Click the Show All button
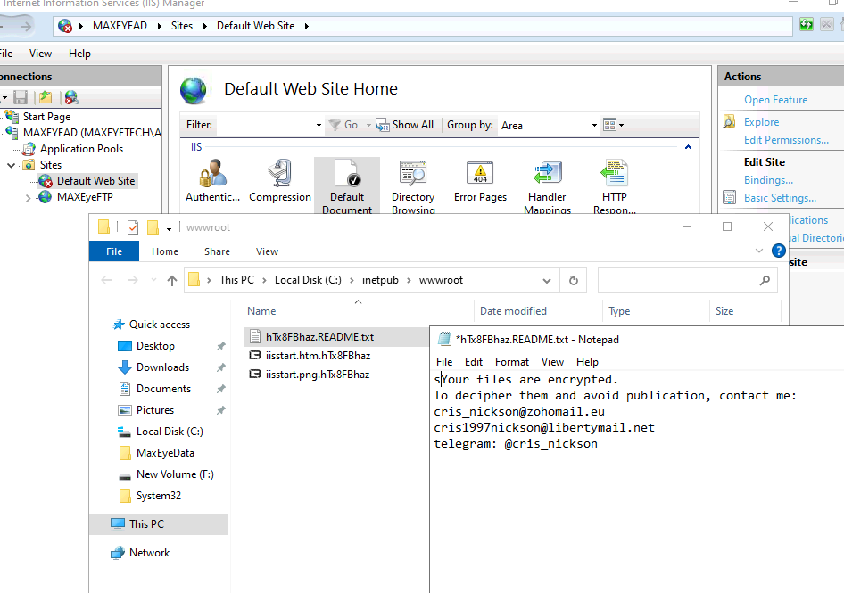844x593 pixels. click(405, 125)
